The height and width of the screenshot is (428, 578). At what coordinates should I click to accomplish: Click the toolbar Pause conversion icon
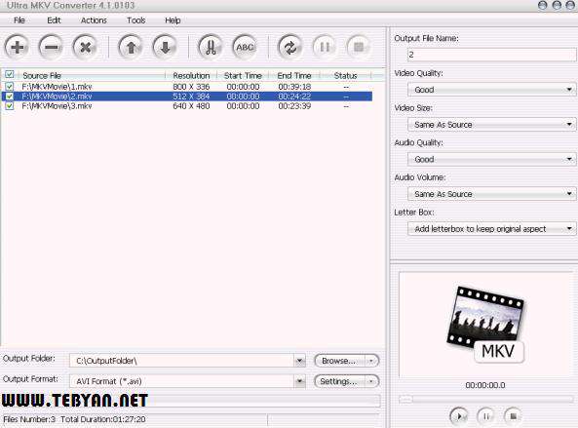(325, 47)
